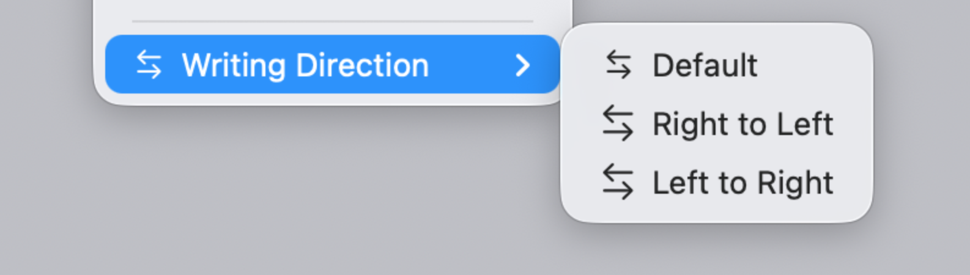Image resolution: width=970 pixels, height=275 pixels.
Task: Choose Left to Right writing direction
Action: (x=716, y=182)
